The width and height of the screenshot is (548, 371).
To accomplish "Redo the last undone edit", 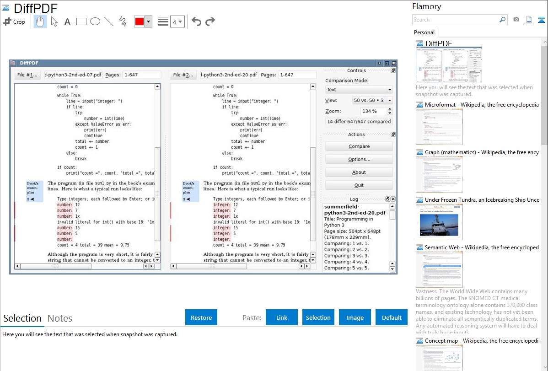I will point(210,22).
